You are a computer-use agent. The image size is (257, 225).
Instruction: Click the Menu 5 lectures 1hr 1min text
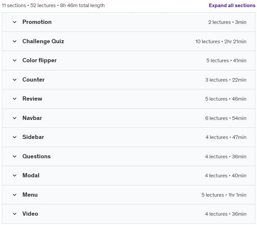click(x=224, y=195)
